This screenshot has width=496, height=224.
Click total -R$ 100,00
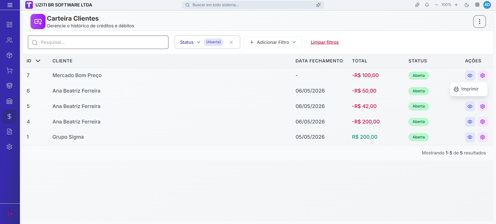[x=365, y=76]
